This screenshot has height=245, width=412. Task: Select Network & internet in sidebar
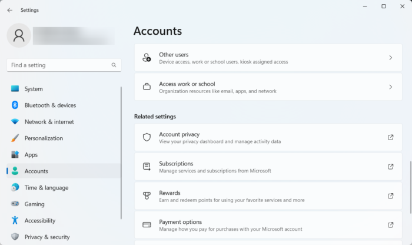(x=49, y=122)
